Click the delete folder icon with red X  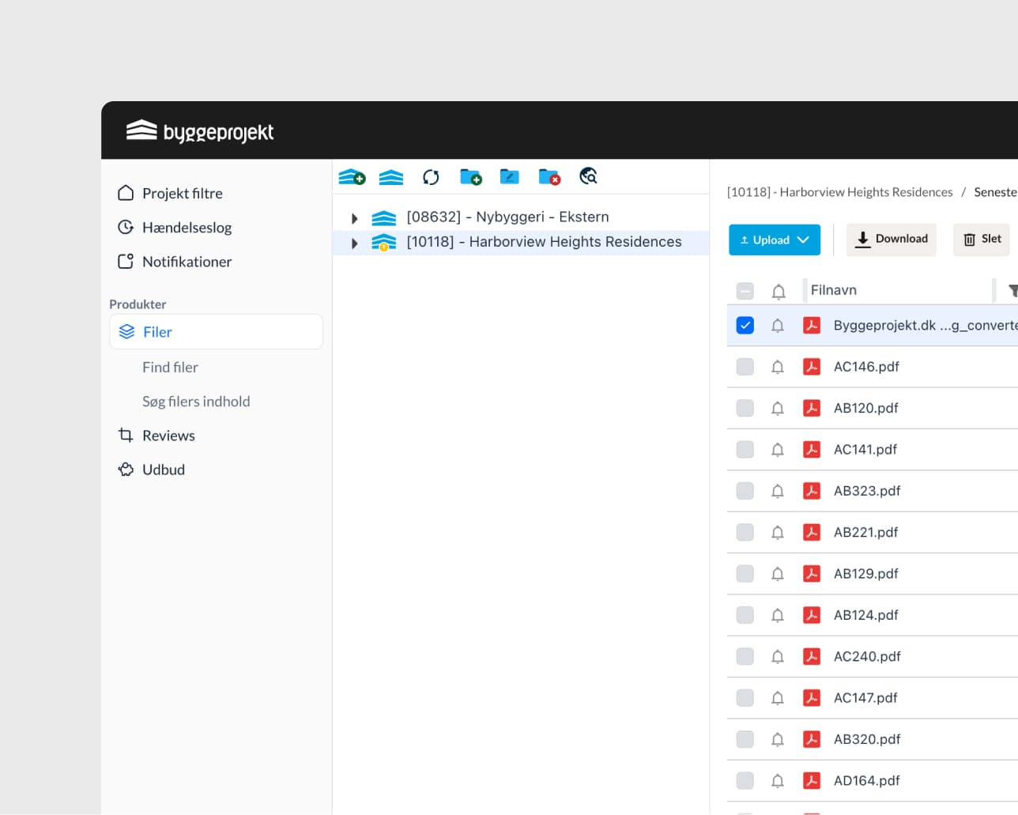click(x=549, y=177)
